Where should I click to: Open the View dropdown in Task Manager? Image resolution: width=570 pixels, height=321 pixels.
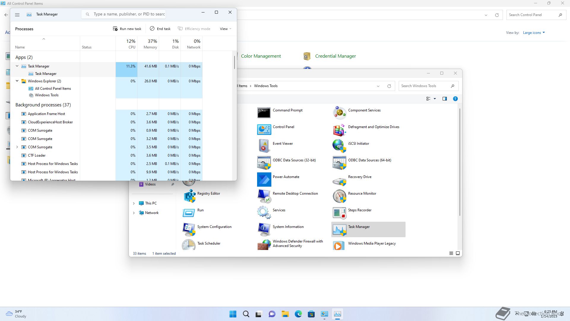225,29
